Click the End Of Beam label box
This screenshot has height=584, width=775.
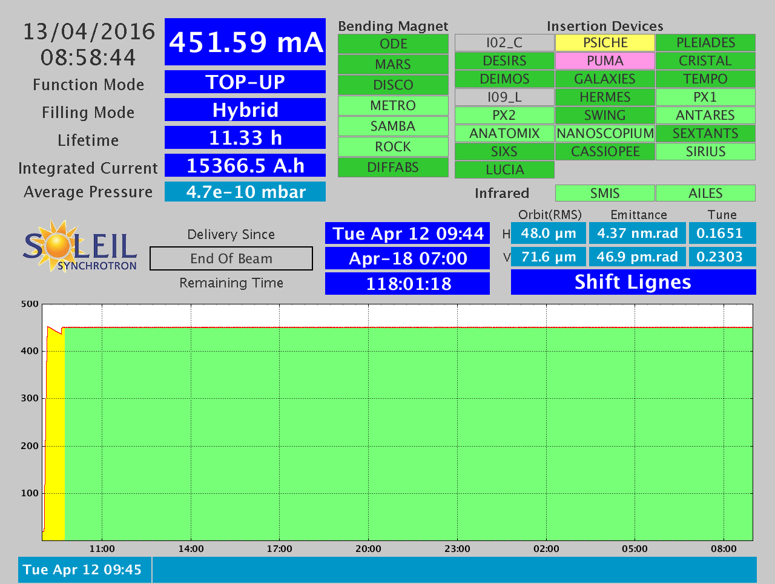click(231, 258)
